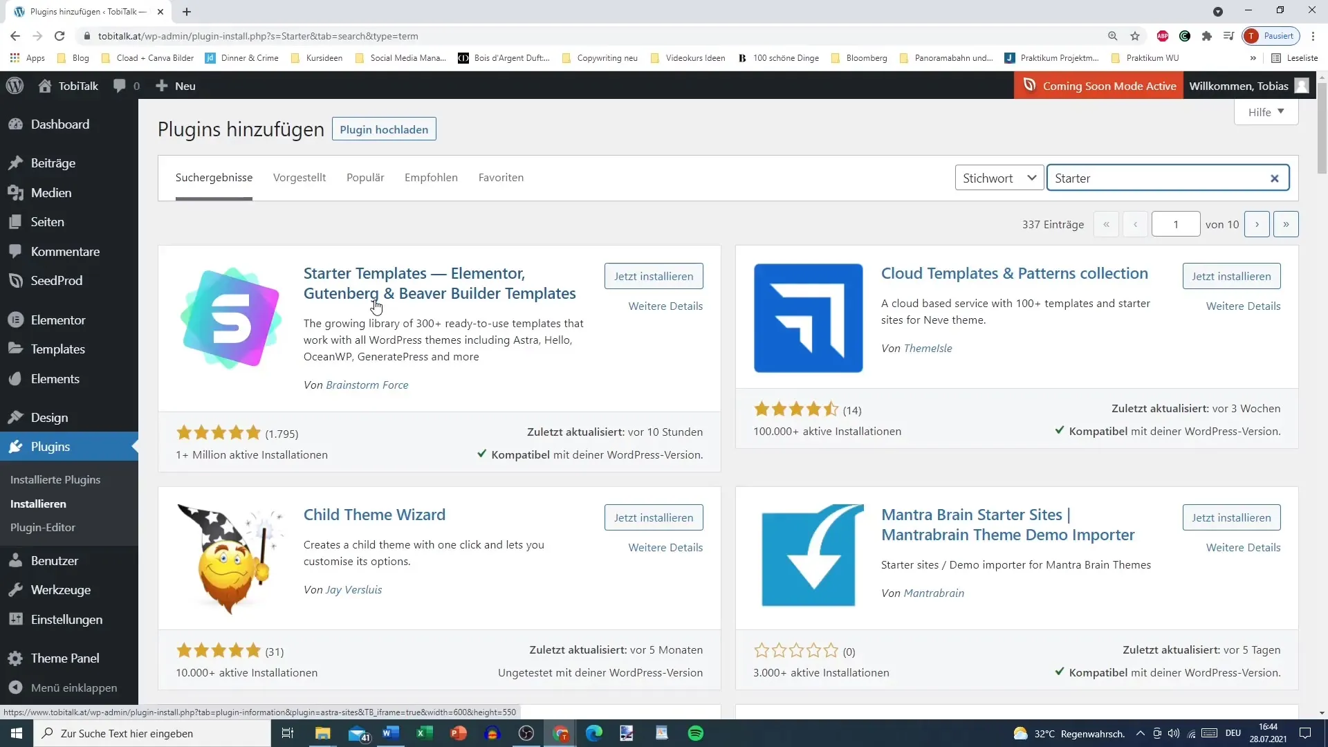View Weitere Details for Mantra Brain

(1243, 547)
